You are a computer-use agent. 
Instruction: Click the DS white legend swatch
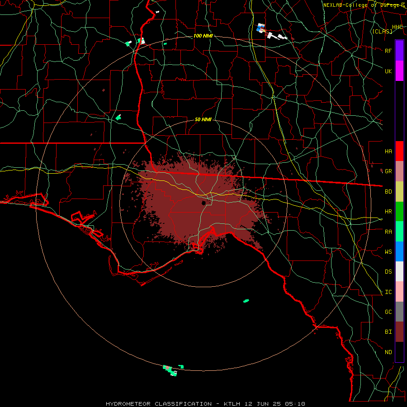(399, 271)
